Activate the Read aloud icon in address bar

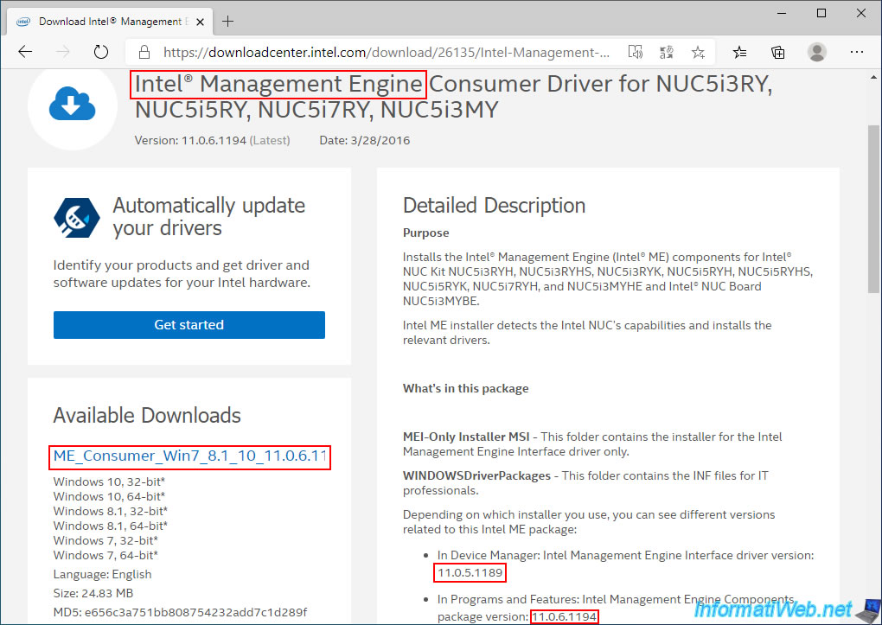pyautogui.click(x=635, y=53)
